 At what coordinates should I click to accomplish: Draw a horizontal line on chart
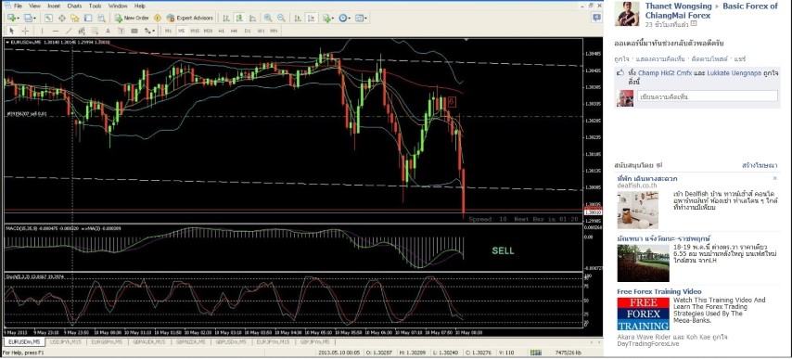[56, 31]
